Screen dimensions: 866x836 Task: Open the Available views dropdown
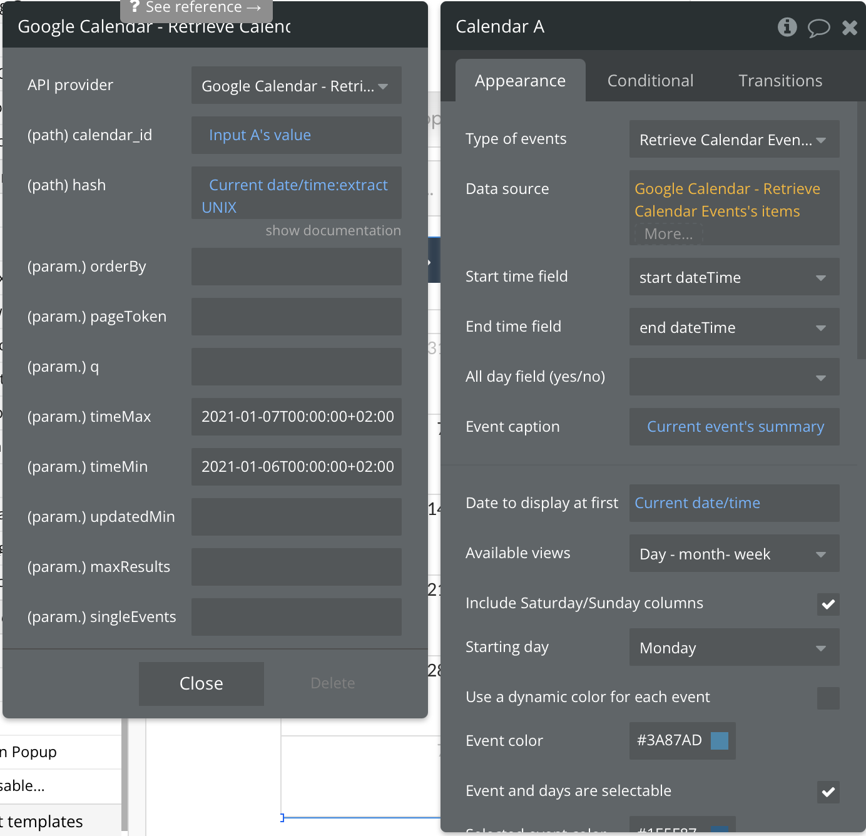click(x=734, y=554)
